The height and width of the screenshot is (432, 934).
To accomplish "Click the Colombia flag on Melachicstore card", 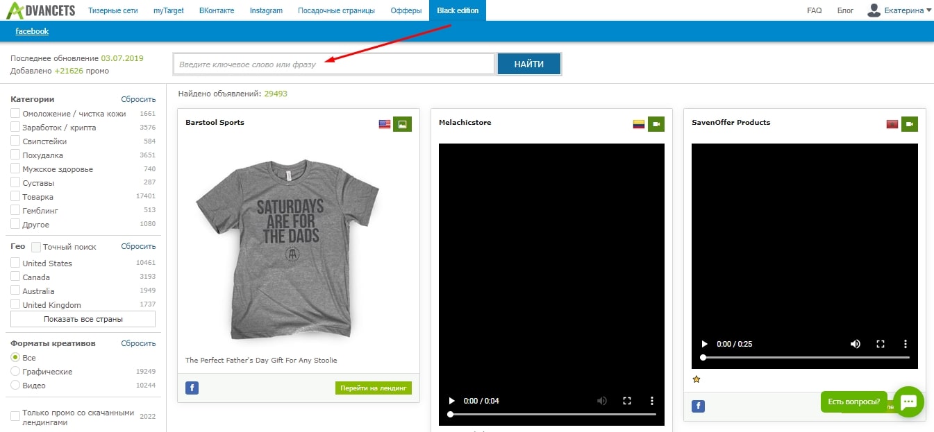I will (x=638, y=124).
